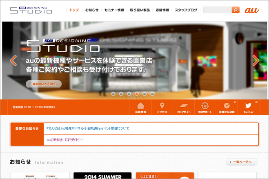Open the スタッフブログ navigation item
This screenshot has width=269, height=179.
pyautogui.click(x=186, y=10)
